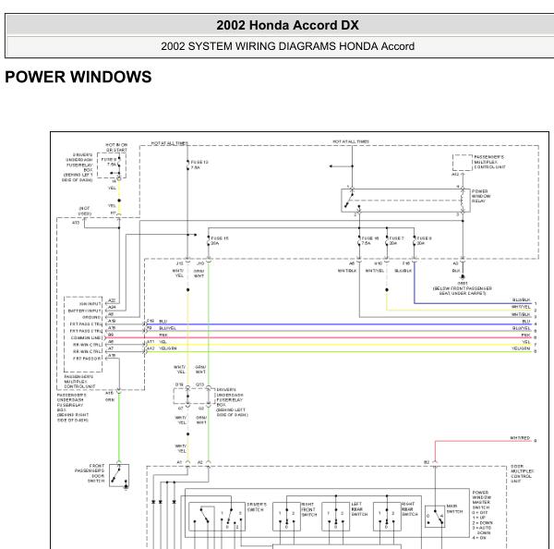The image size is (554, 549).
Task: Click the "HOT IN ON OR START" label
Action: 116,148
